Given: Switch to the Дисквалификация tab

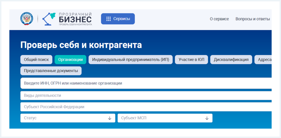Looking at the screenshot, I should (x=231, y=60).
